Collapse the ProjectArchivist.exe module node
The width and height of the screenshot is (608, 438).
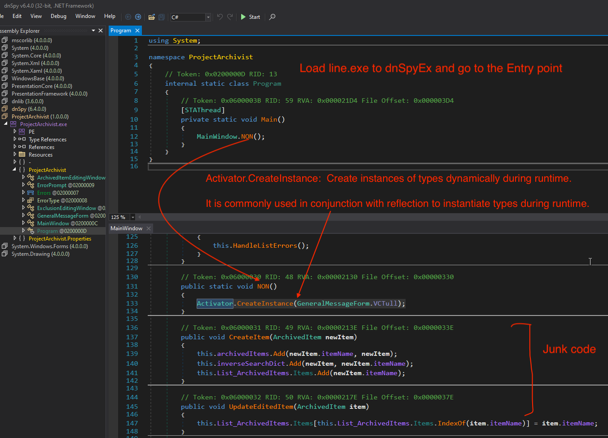pos(6,124)
